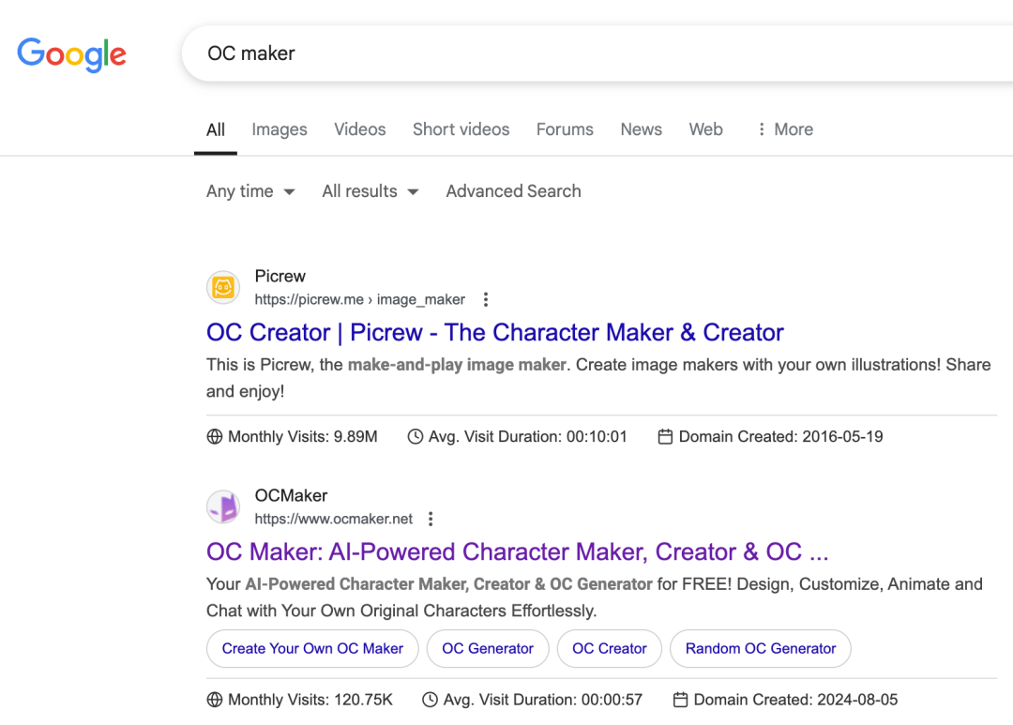
Task: Click the OCMaker site favicon
Action: coord(223,506)
